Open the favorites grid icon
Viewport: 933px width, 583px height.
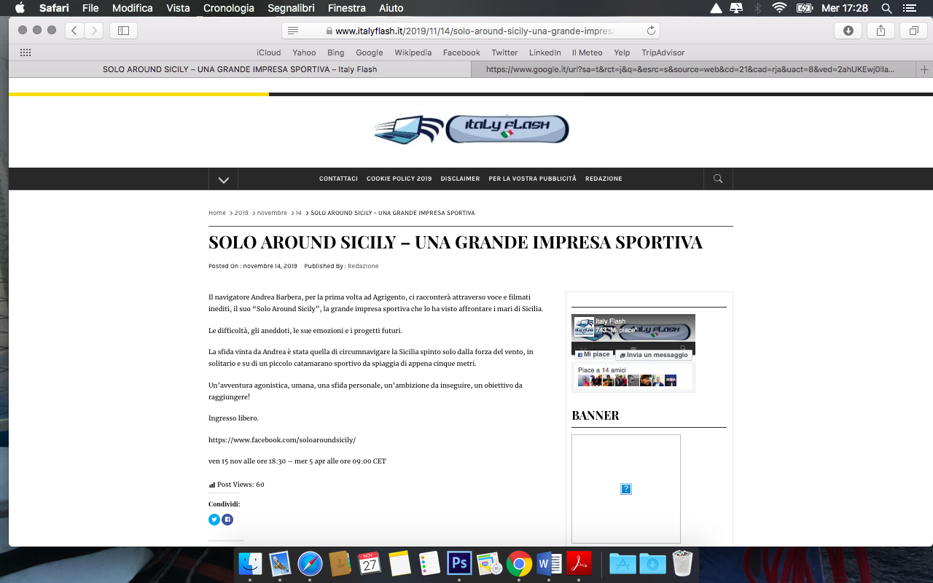click(26, 52)
